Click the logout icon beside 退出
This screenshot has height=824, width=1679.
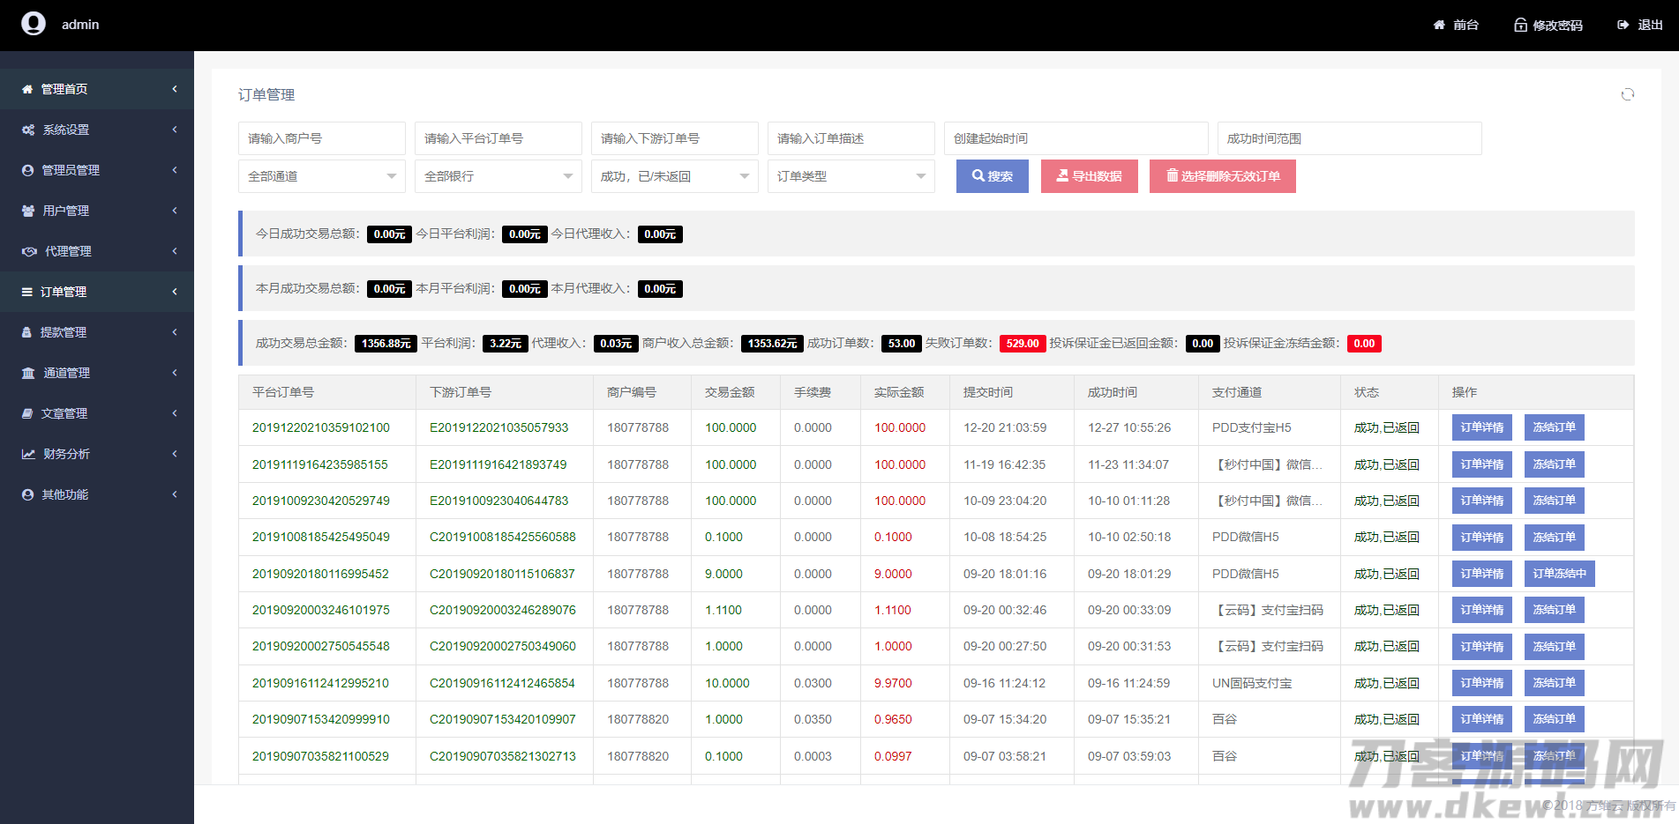pos(1623,25)
